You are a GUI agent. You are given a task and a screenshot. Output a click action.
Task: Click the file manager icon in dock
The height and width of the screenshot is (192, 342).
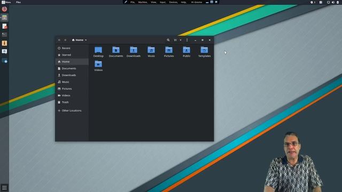(4, 18)
